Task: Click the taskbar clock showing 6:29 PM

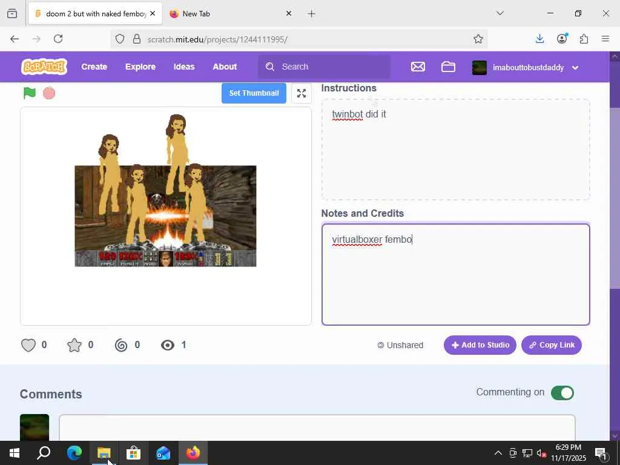Action: 569,453
